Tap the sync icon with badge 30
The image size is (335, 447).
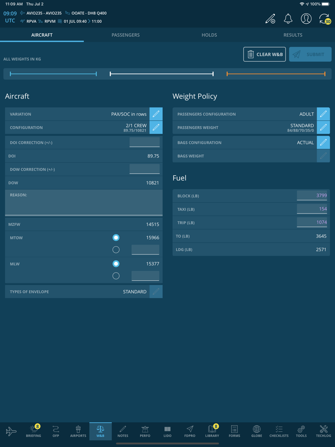(325, 19)
